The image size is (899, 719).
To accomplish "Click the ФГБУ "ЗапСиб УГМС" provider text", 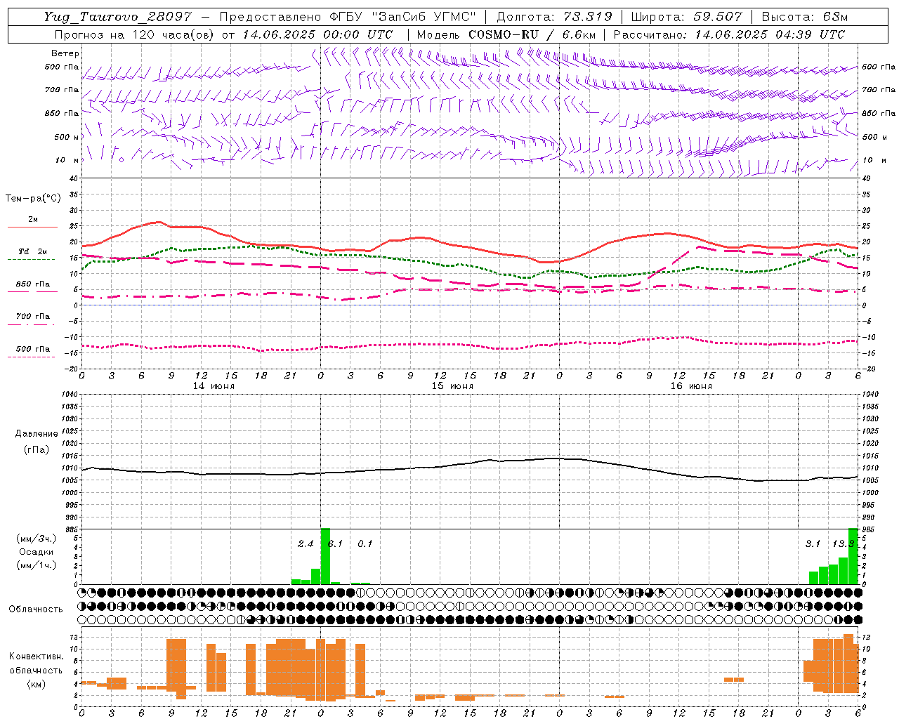I will [403, 17].
